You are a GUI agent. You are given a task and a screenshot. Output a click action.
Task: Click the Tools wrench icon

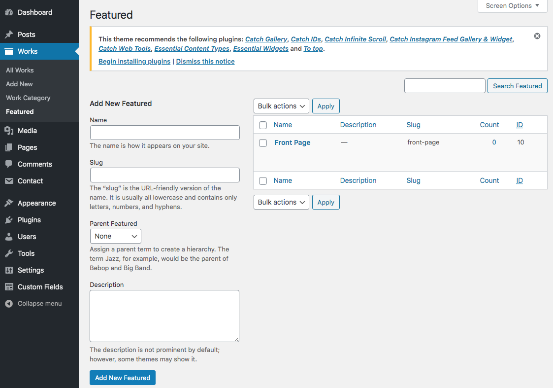point(9,253)
